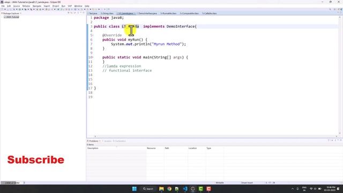The height and width of the screenshot is (193, 343).
Task: Click the search icon at toolbar right end
Action: [330, 10]
